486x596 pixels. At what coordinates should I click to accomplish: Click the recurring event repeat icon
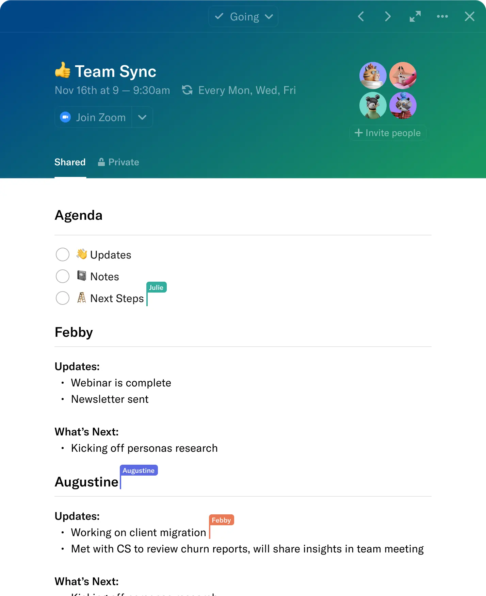[x=187, y=90]
